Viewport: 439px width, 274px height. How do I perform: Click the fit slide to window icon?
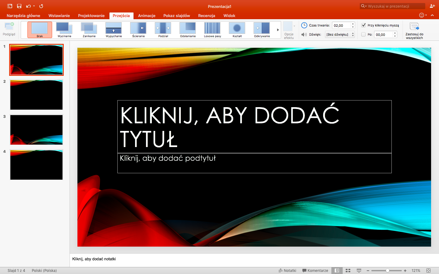click(428, 270)
